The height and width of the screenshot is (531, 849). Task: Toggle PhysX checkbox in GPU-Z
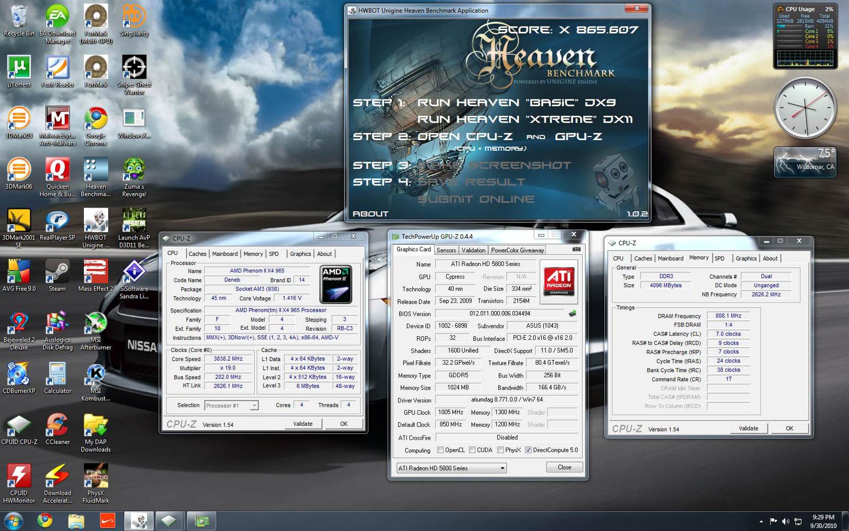pyautogui.click(x=500, y=450)
